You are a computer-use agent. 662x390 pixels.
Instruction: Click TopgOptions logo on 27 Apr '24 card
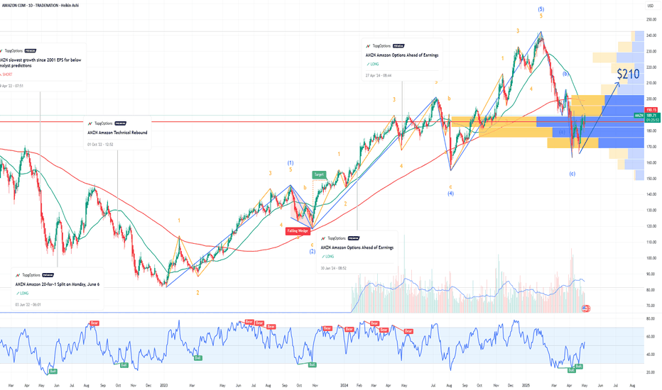click(368, 46)
